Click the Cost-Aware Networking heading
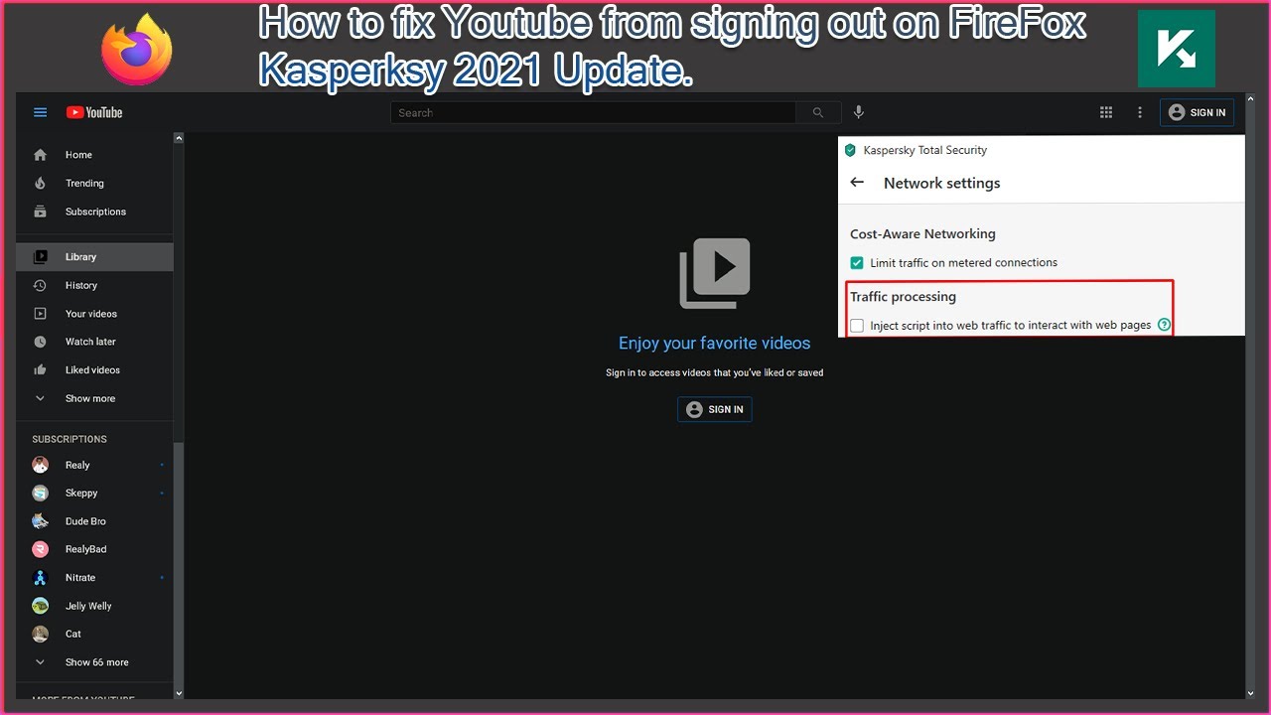Viewport: 1271px width, 715px height. click(x=922, y=233)
